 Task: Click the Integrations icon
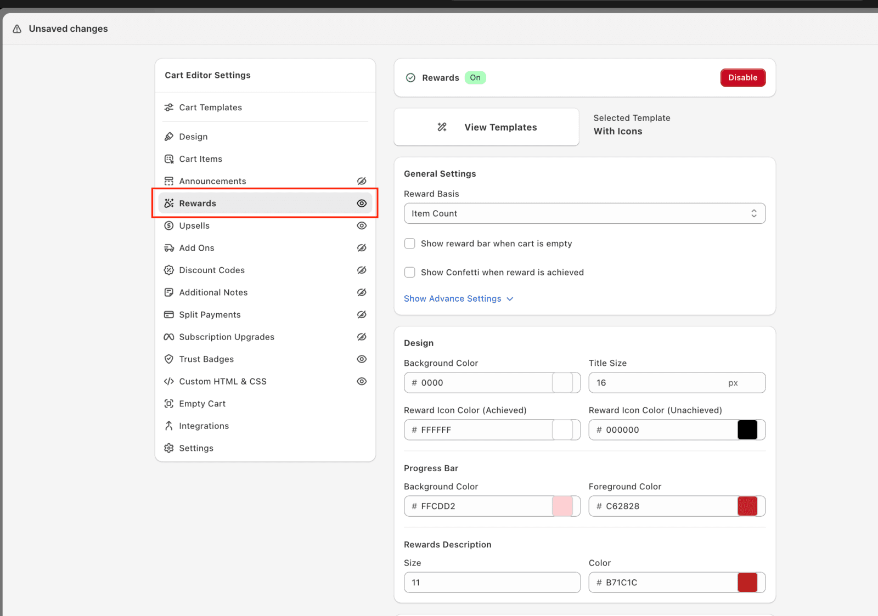click(x=169, y=426)
